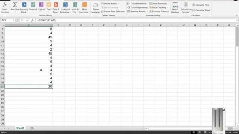The width and height of the screenshot is (239, 134).
Task: Click the horizontal scrollbar left arrow
Action: pyautogui.click(x=147, y=128)
